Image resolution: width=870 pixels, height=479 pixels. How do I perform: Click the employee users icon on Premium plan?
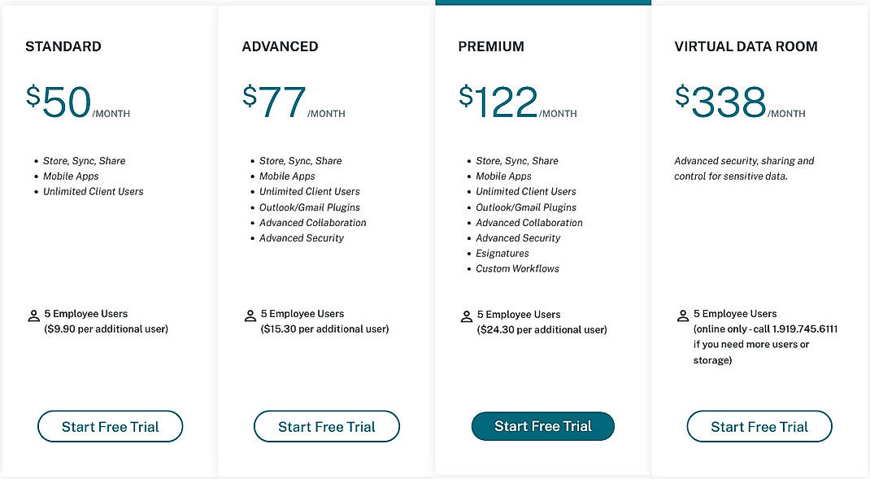(x=466, y=316)
